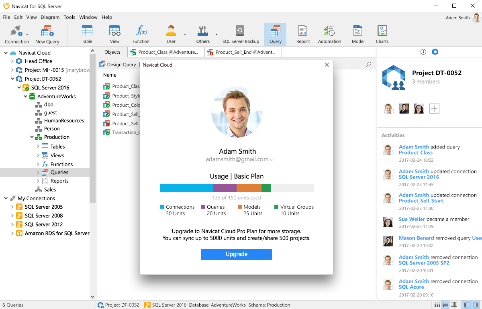Click the search magnifier in the object pane

click(369, 64)
